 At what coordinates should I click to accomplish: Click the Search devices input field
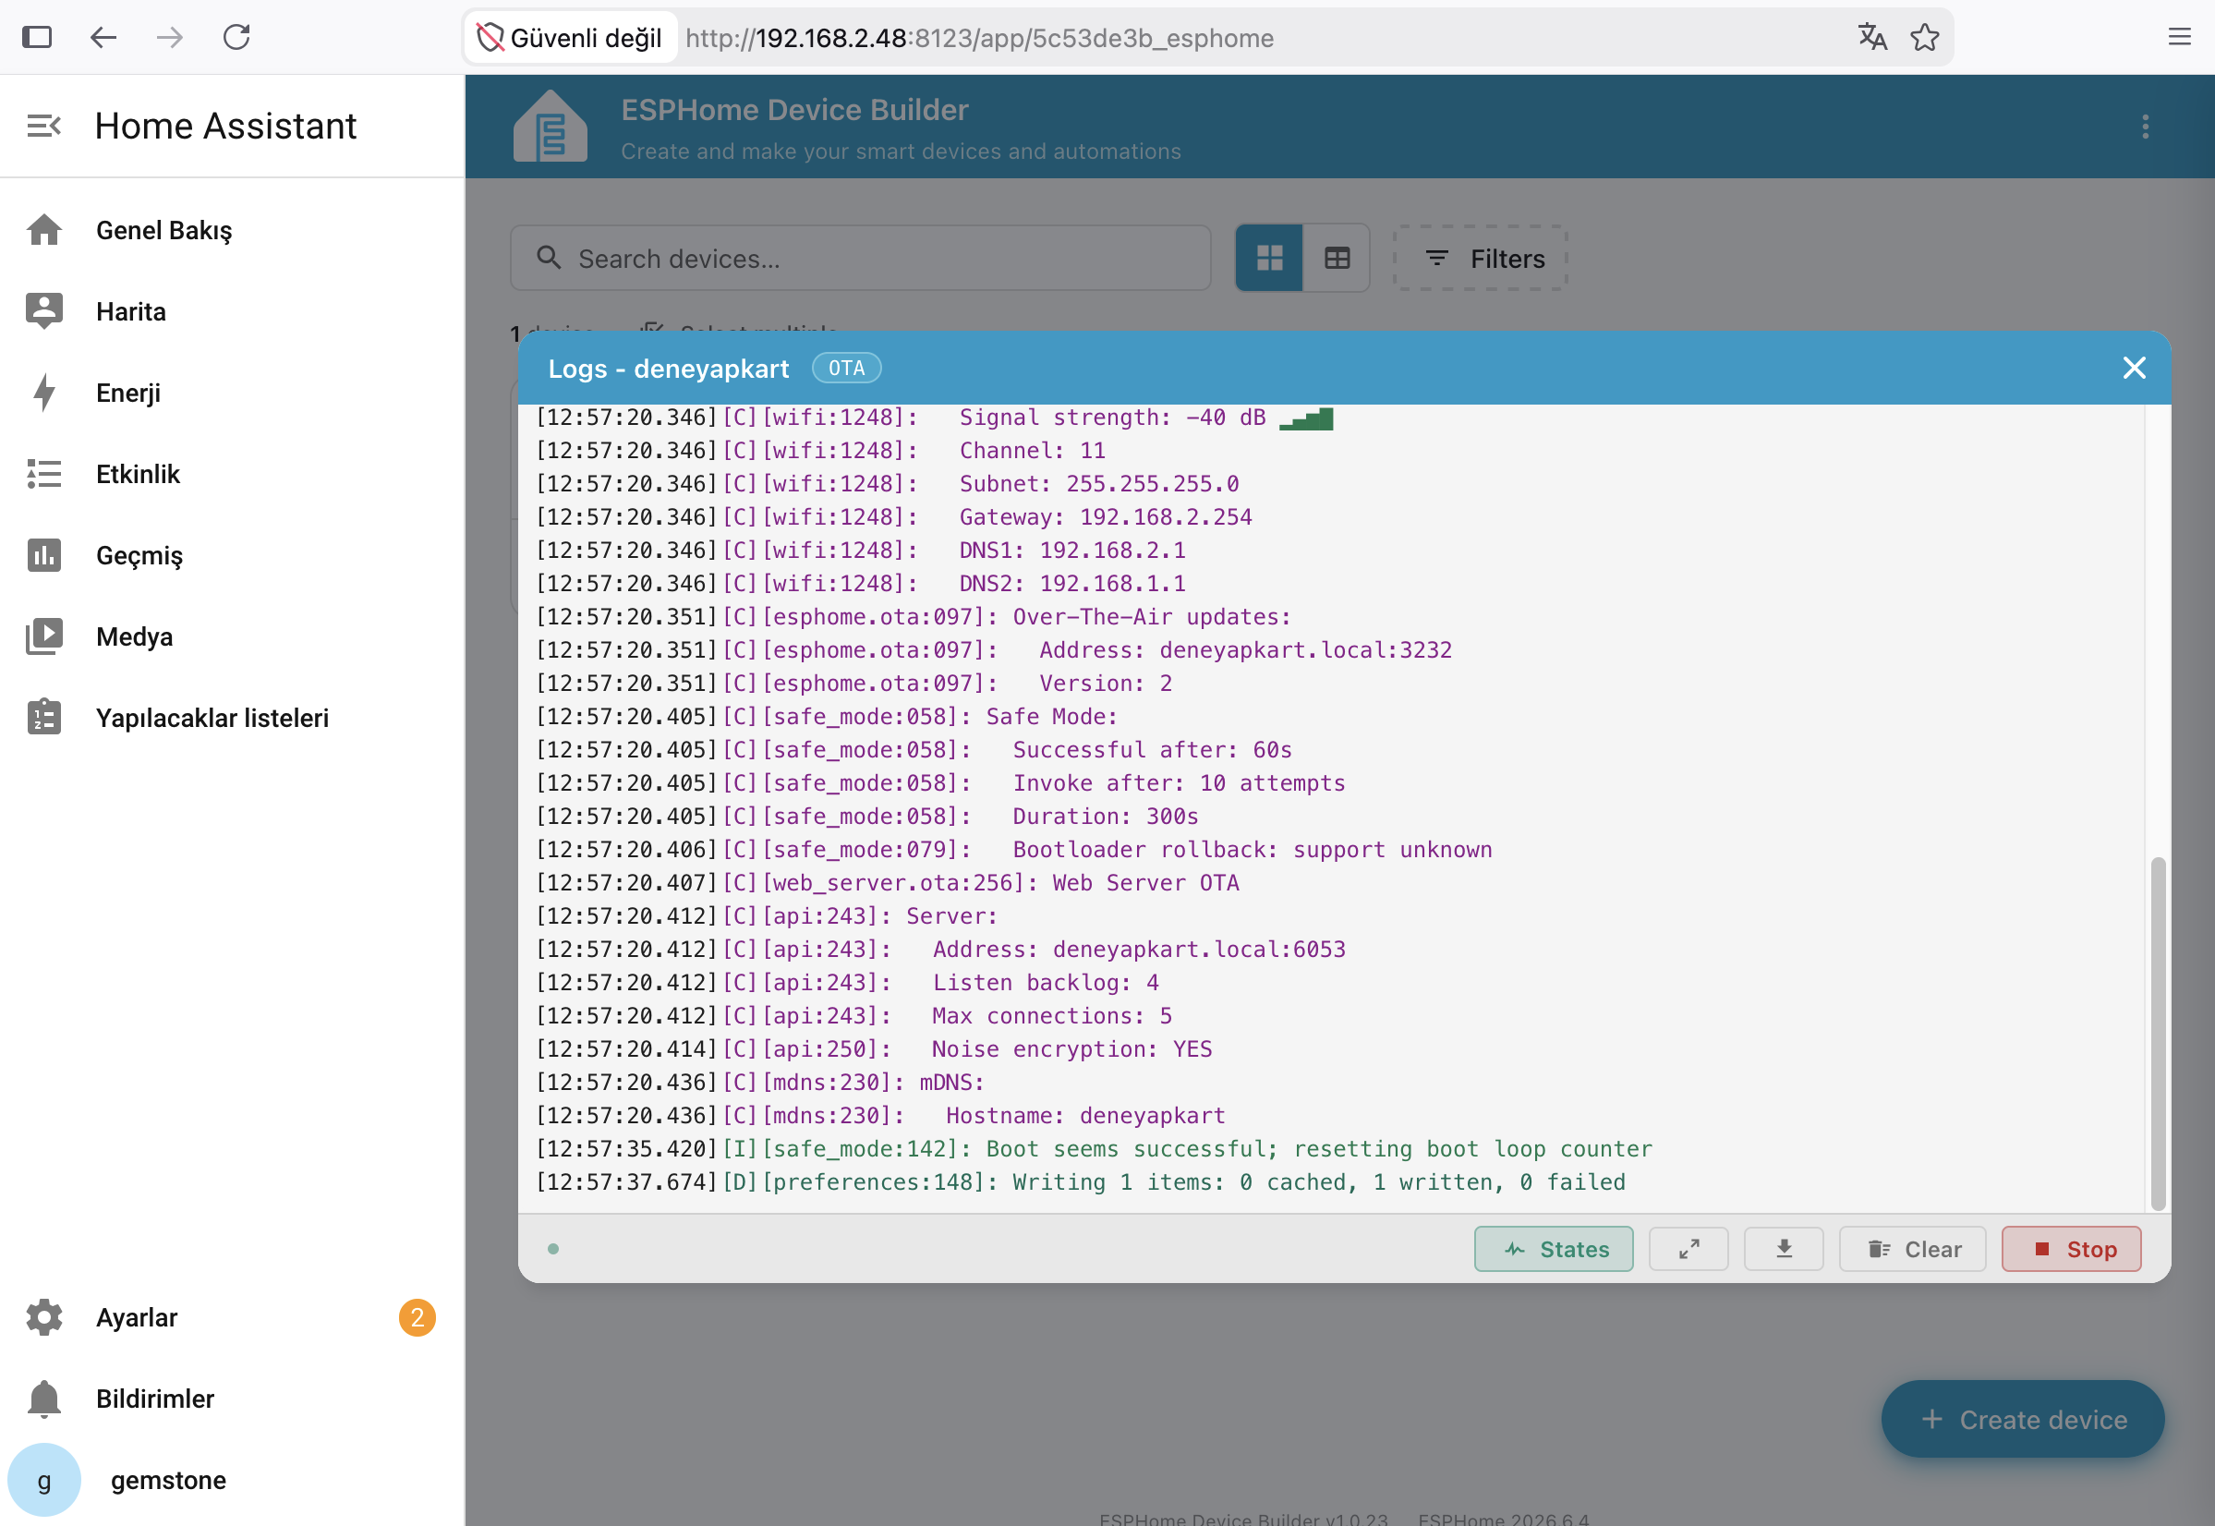coord(860,258)
